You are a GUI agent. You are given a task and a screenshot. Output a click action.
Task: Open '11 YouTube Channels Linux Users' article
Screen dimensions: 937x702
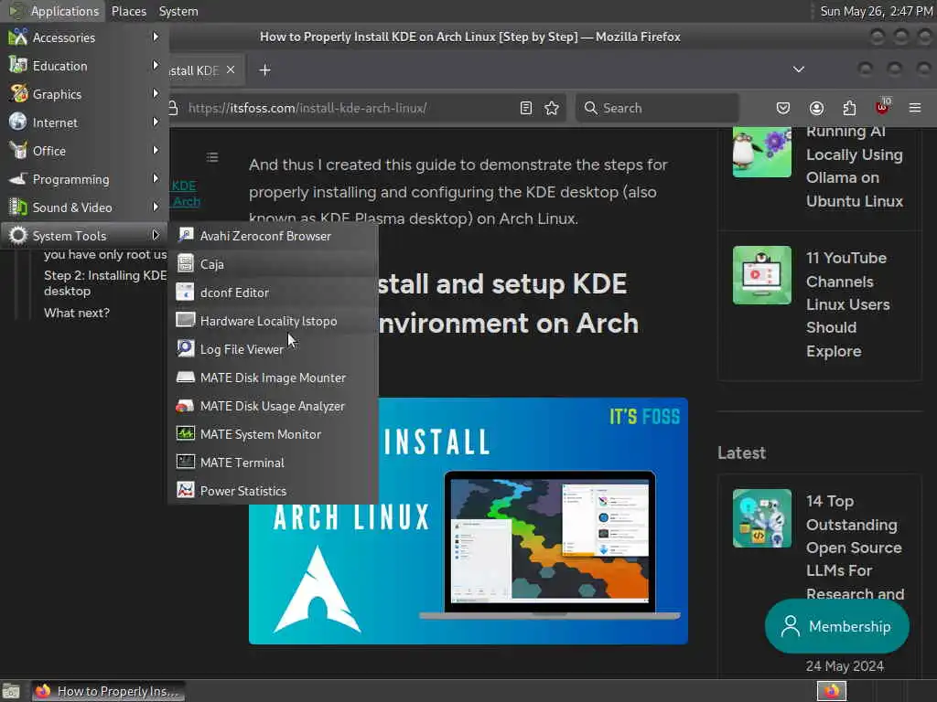[848, 304]
